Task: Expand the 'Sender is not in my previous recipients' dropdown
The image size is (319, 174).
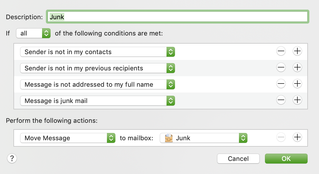Action: point(98,68)
